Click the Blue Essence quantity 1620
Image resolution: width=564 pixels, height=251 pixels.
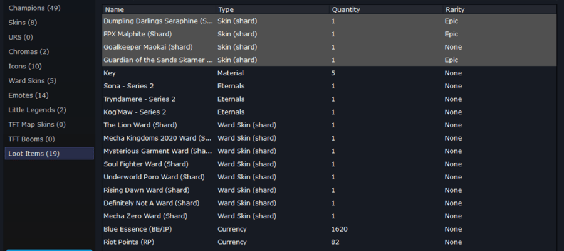[x=339, y=229]
